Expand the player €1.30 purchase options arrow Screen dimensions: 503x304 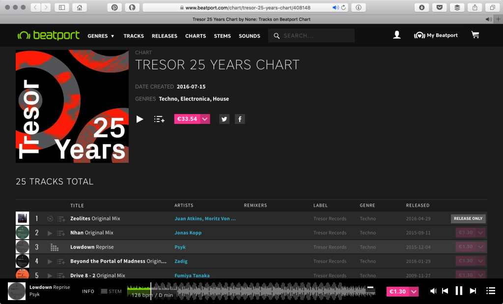[x=414, y=292]
